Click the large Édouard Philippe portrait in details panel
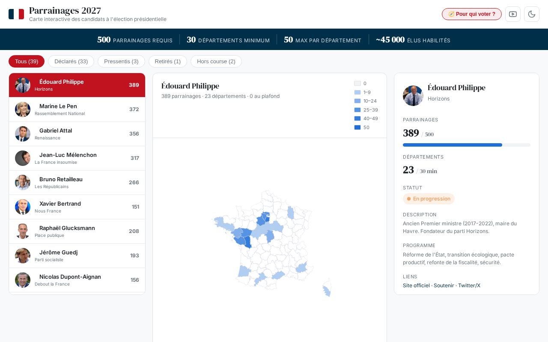Screen dimensions: 548x342 [x=413, y=96]
